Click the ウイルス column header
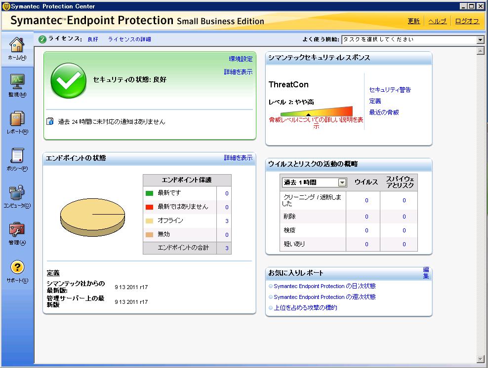488x368 pixels. point(366,182)
